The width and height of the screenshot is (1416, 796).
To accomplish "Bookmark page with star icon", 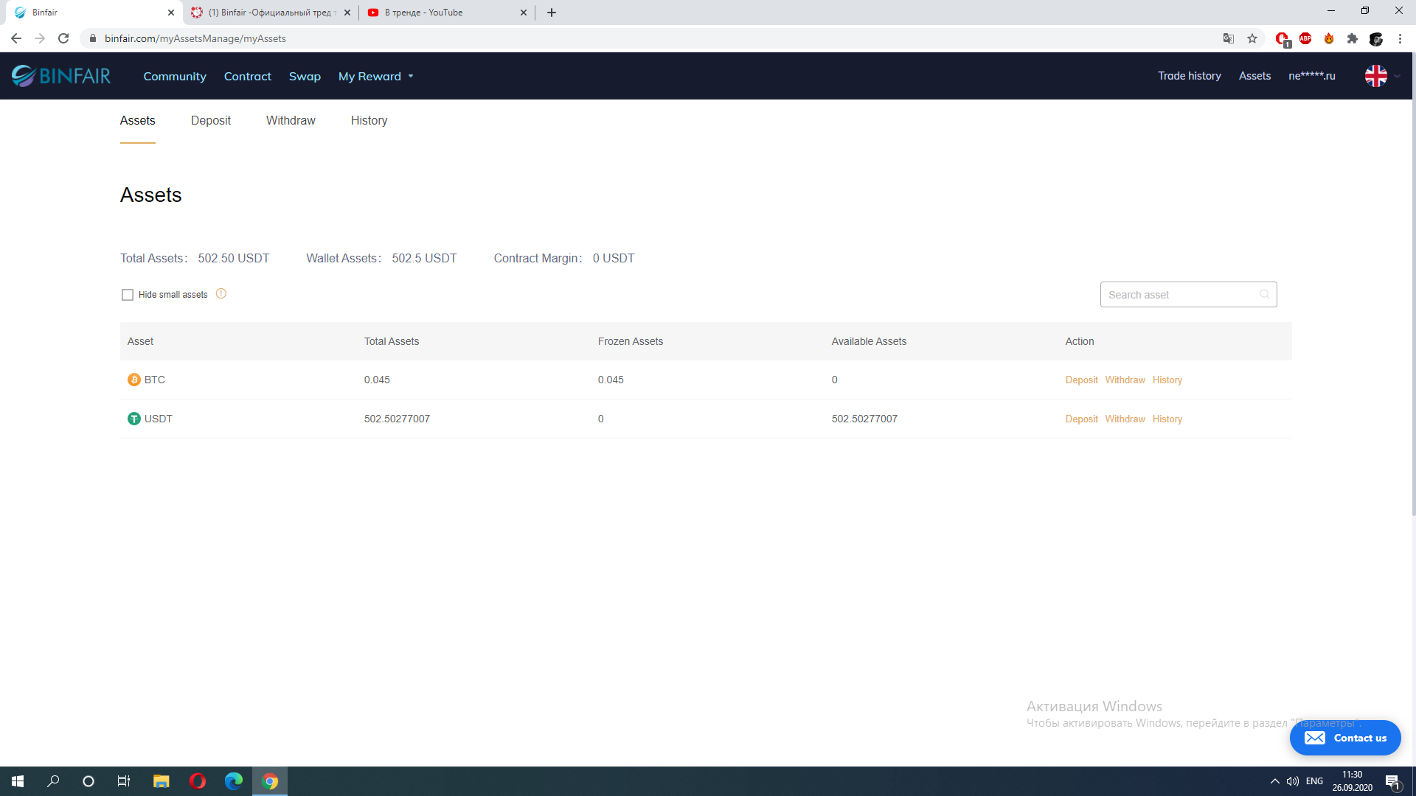I will click(1252, 38).
